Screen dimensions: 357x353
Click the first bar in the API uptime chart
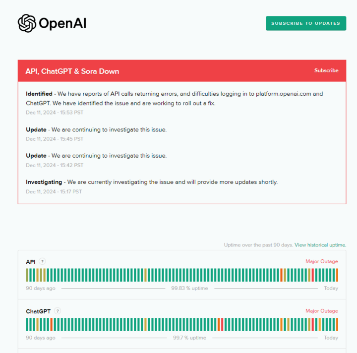27,275
